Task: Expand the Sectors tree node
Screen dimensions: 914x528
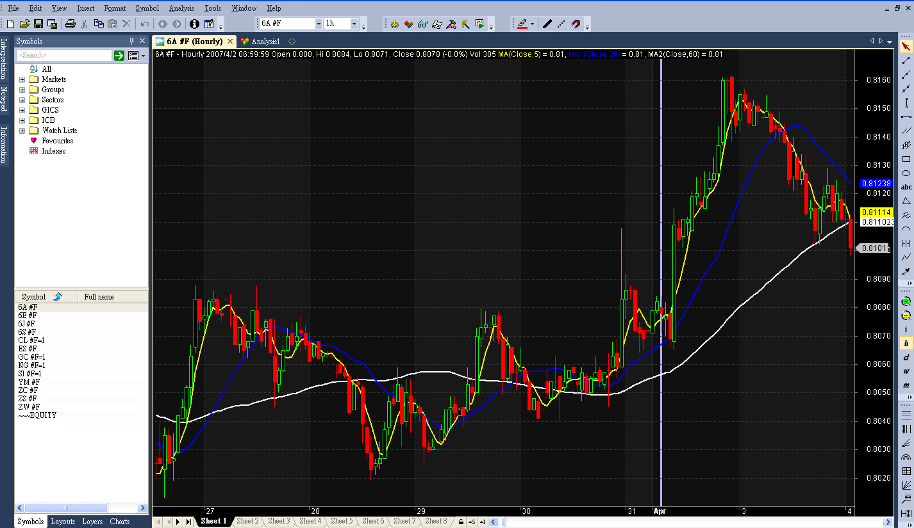Action: pos(22,100)
